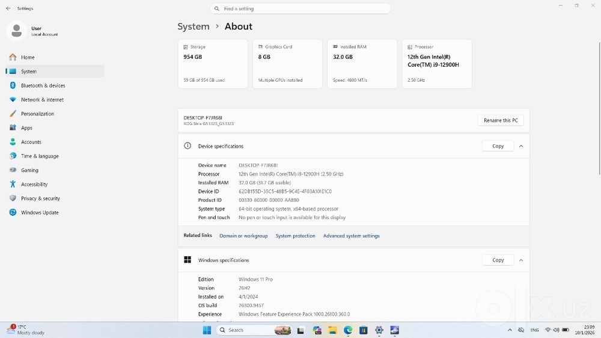This screenshot has width=601, height=338.
Task: Open the Windows Start menu
Action: point(207,330)
